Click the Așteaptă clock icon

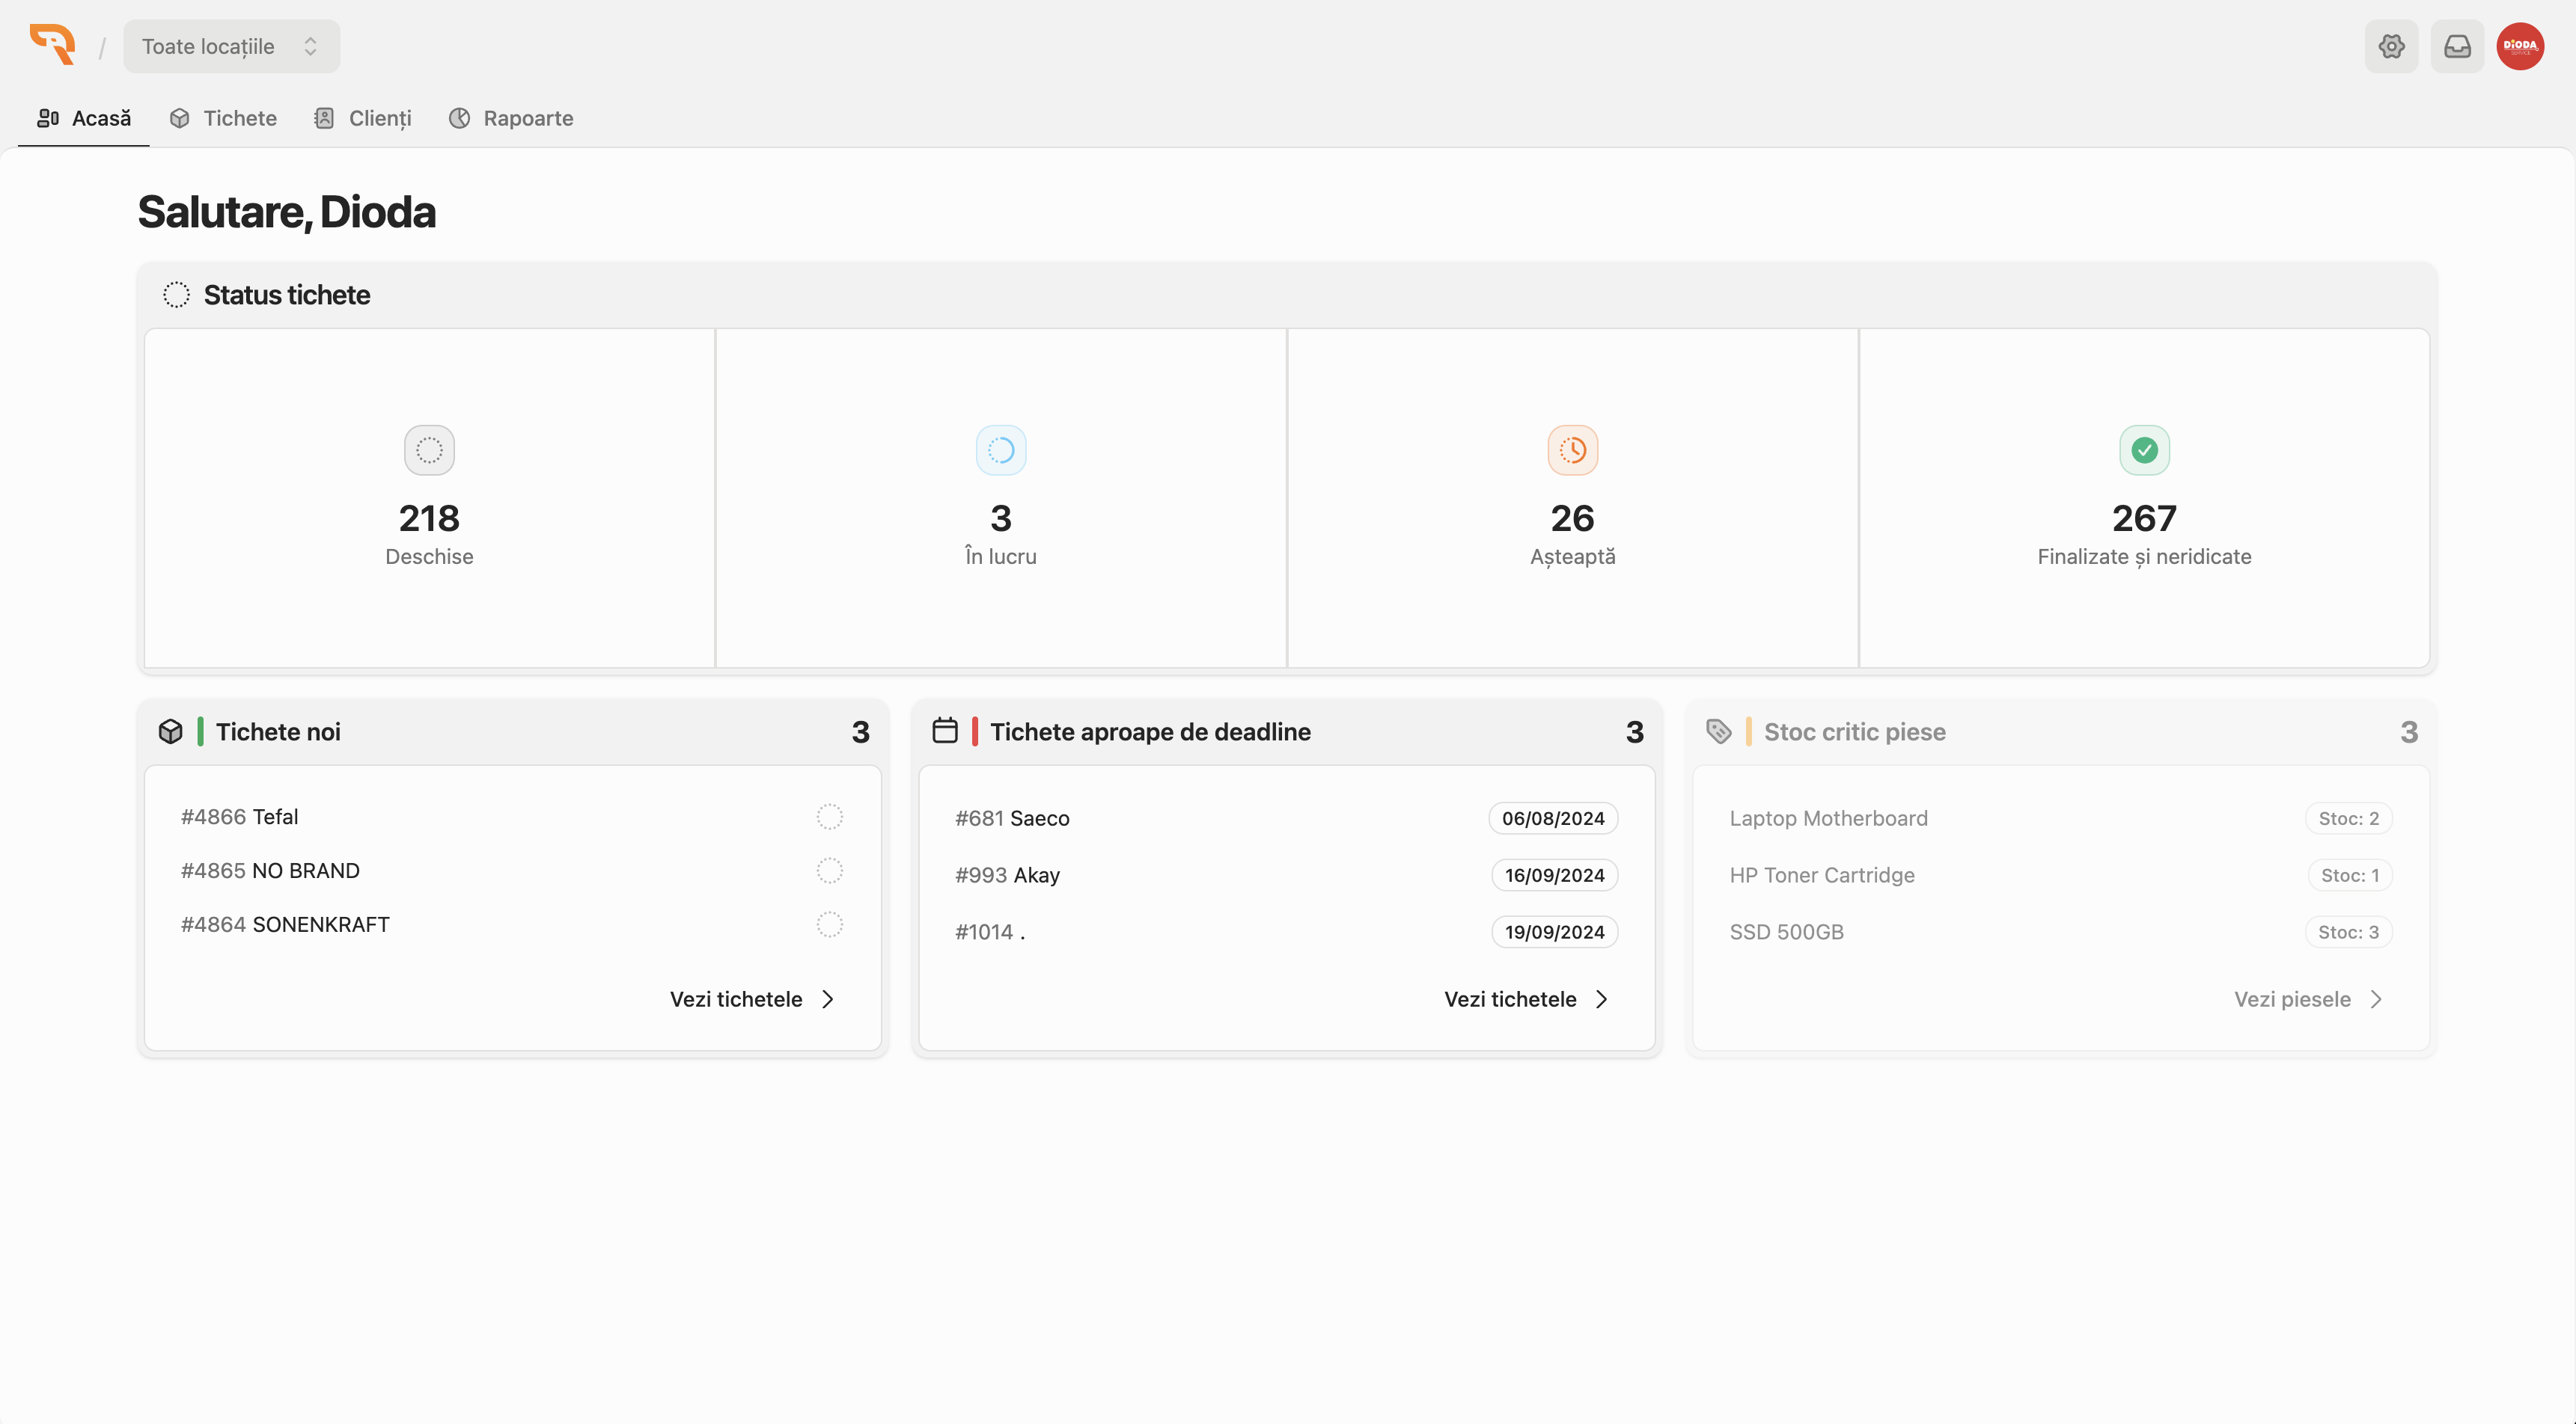[1572, 451]
